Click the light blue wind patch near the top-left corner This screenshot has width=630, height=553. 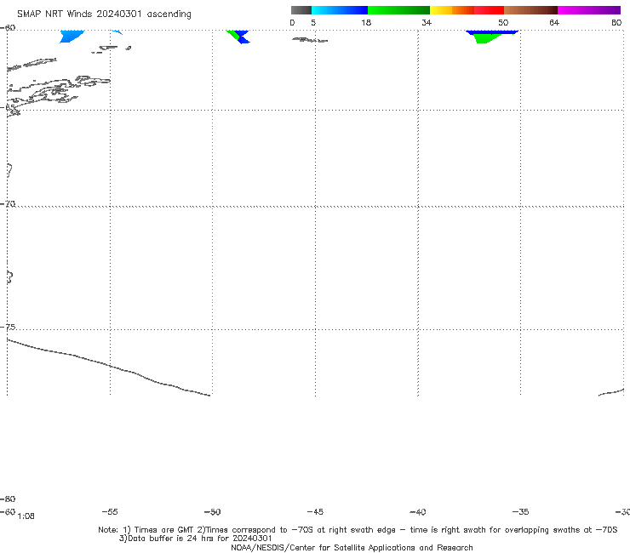72,37
